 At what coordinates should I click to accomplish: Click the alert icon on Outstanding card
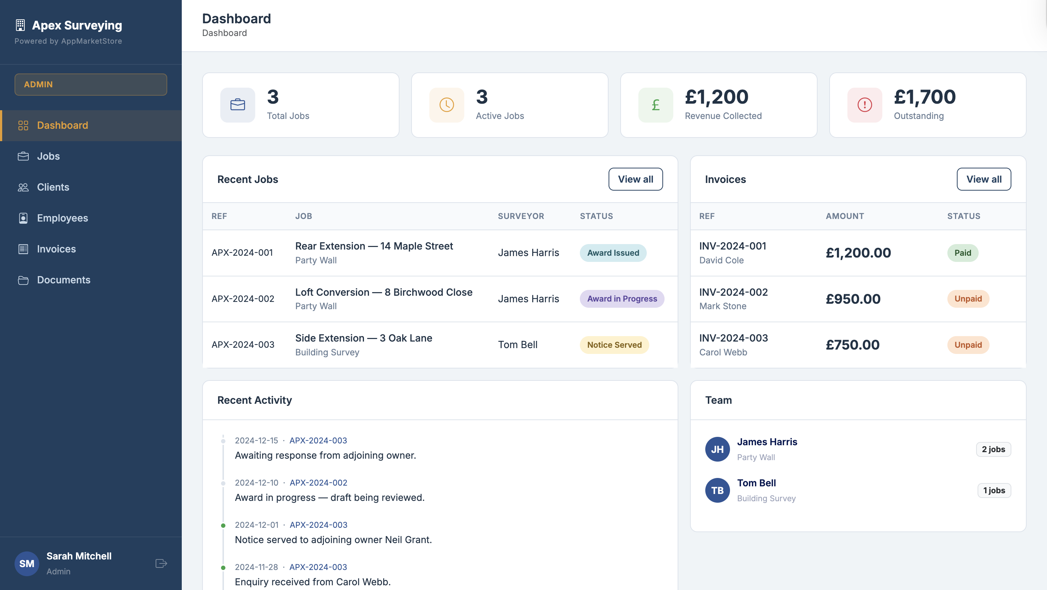point(865,105)
